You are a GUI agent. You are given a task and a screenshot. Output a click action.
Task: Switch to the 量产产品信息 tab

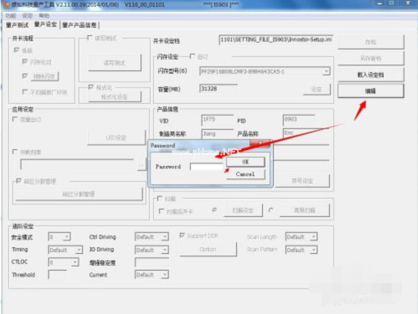coord(79,25)
